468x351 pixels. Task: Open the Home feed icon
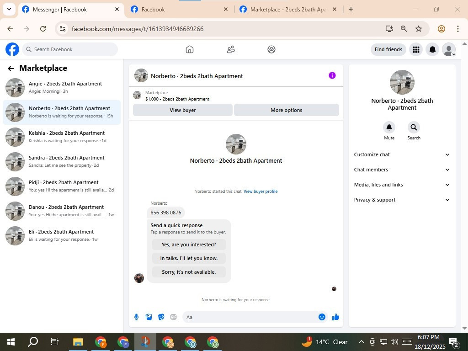pos(190,49)
